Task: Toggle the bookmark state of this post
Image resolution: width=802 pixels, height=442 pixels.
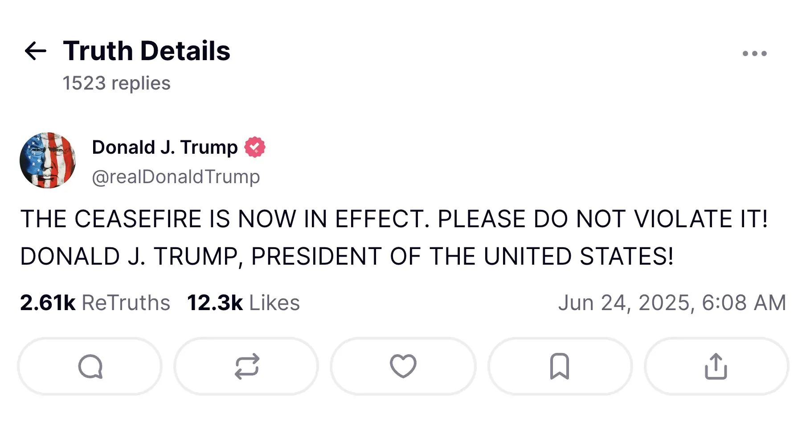Action: pos(559,366)
